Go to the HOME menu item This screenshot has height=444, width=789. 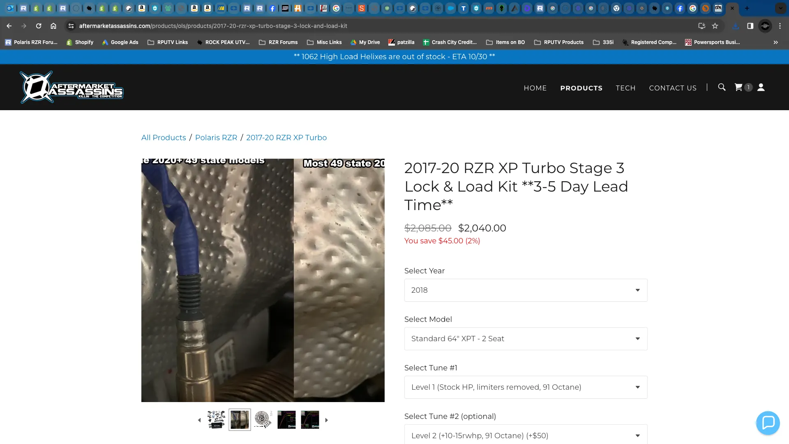[x=535, y=88]
